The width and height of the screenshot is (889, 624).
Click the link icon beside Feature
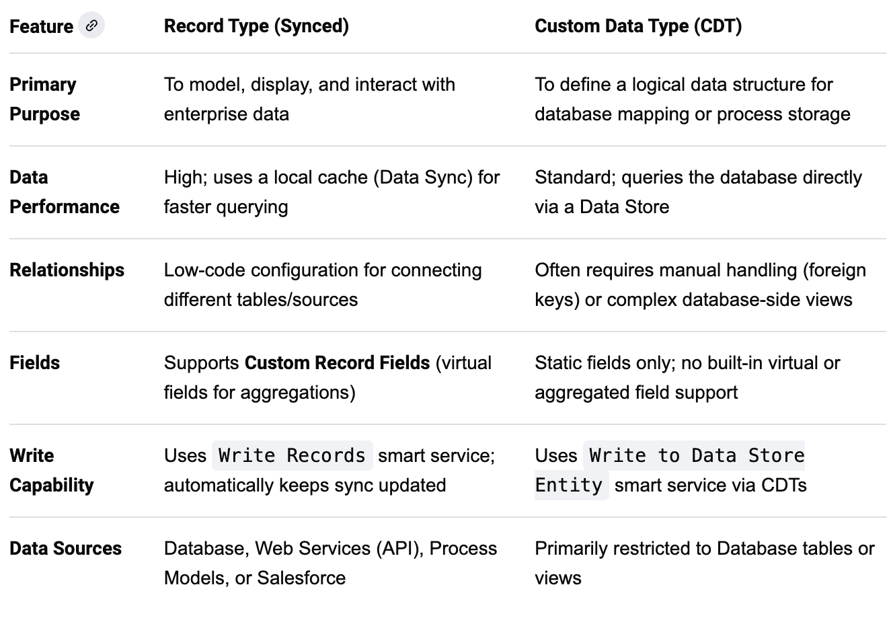(x=91, y=26)
